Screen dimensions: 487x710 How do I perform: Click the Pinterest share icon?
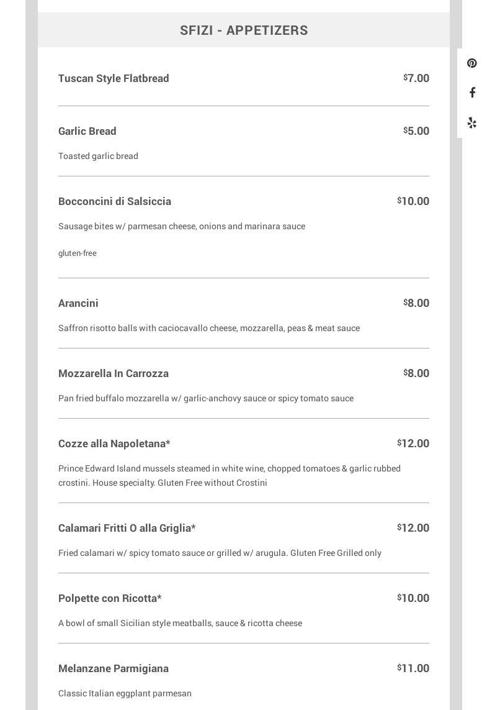coord(472,63)
